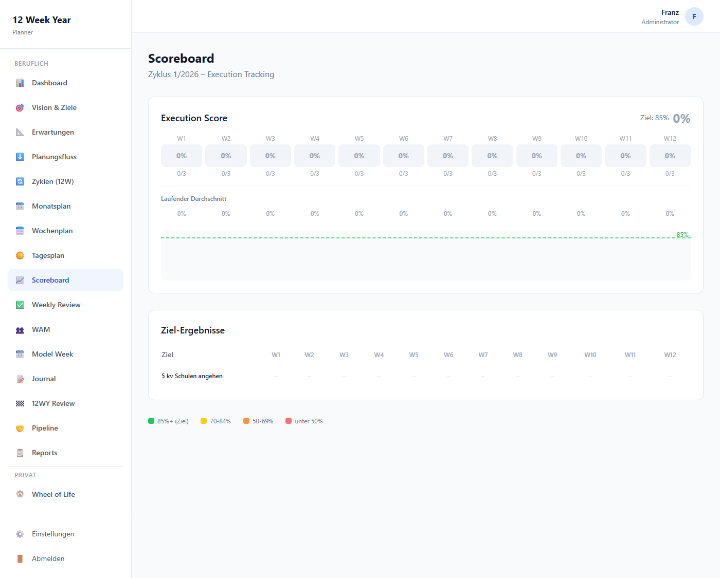Click the Wheel of Life icon

pos(20,494)
